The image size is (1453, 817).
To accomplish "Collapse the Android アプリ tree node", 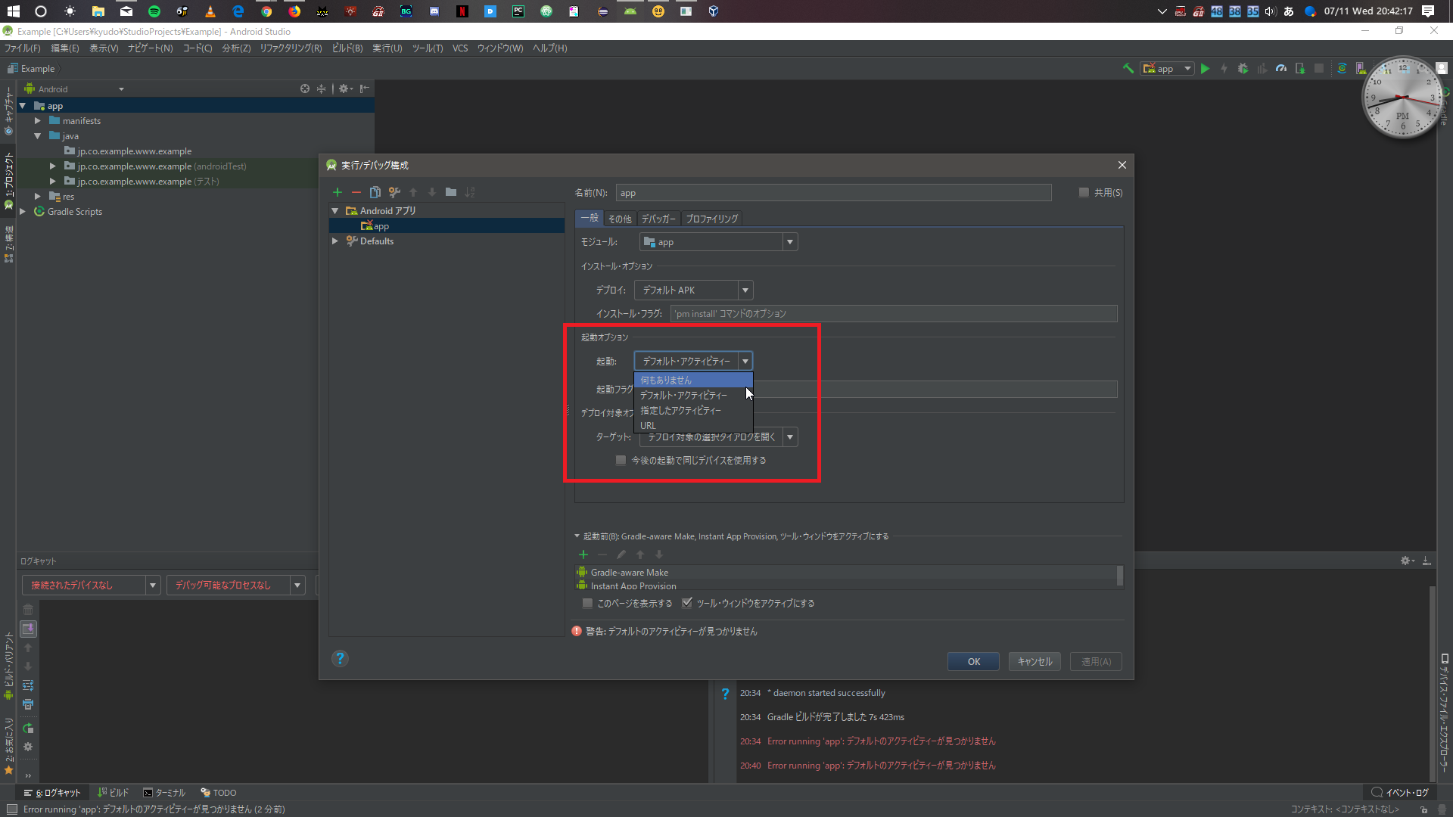I will 335,210.
